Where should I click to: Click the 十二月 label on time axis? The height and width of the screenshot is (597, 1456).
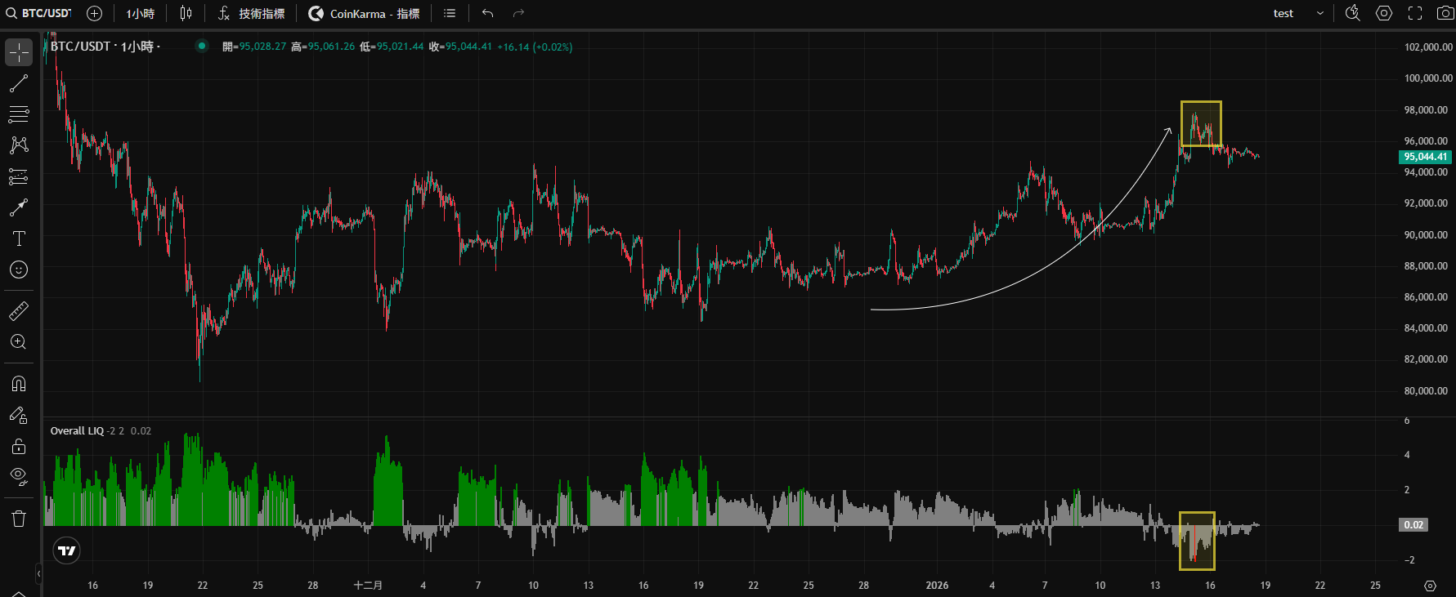(368, 586)
